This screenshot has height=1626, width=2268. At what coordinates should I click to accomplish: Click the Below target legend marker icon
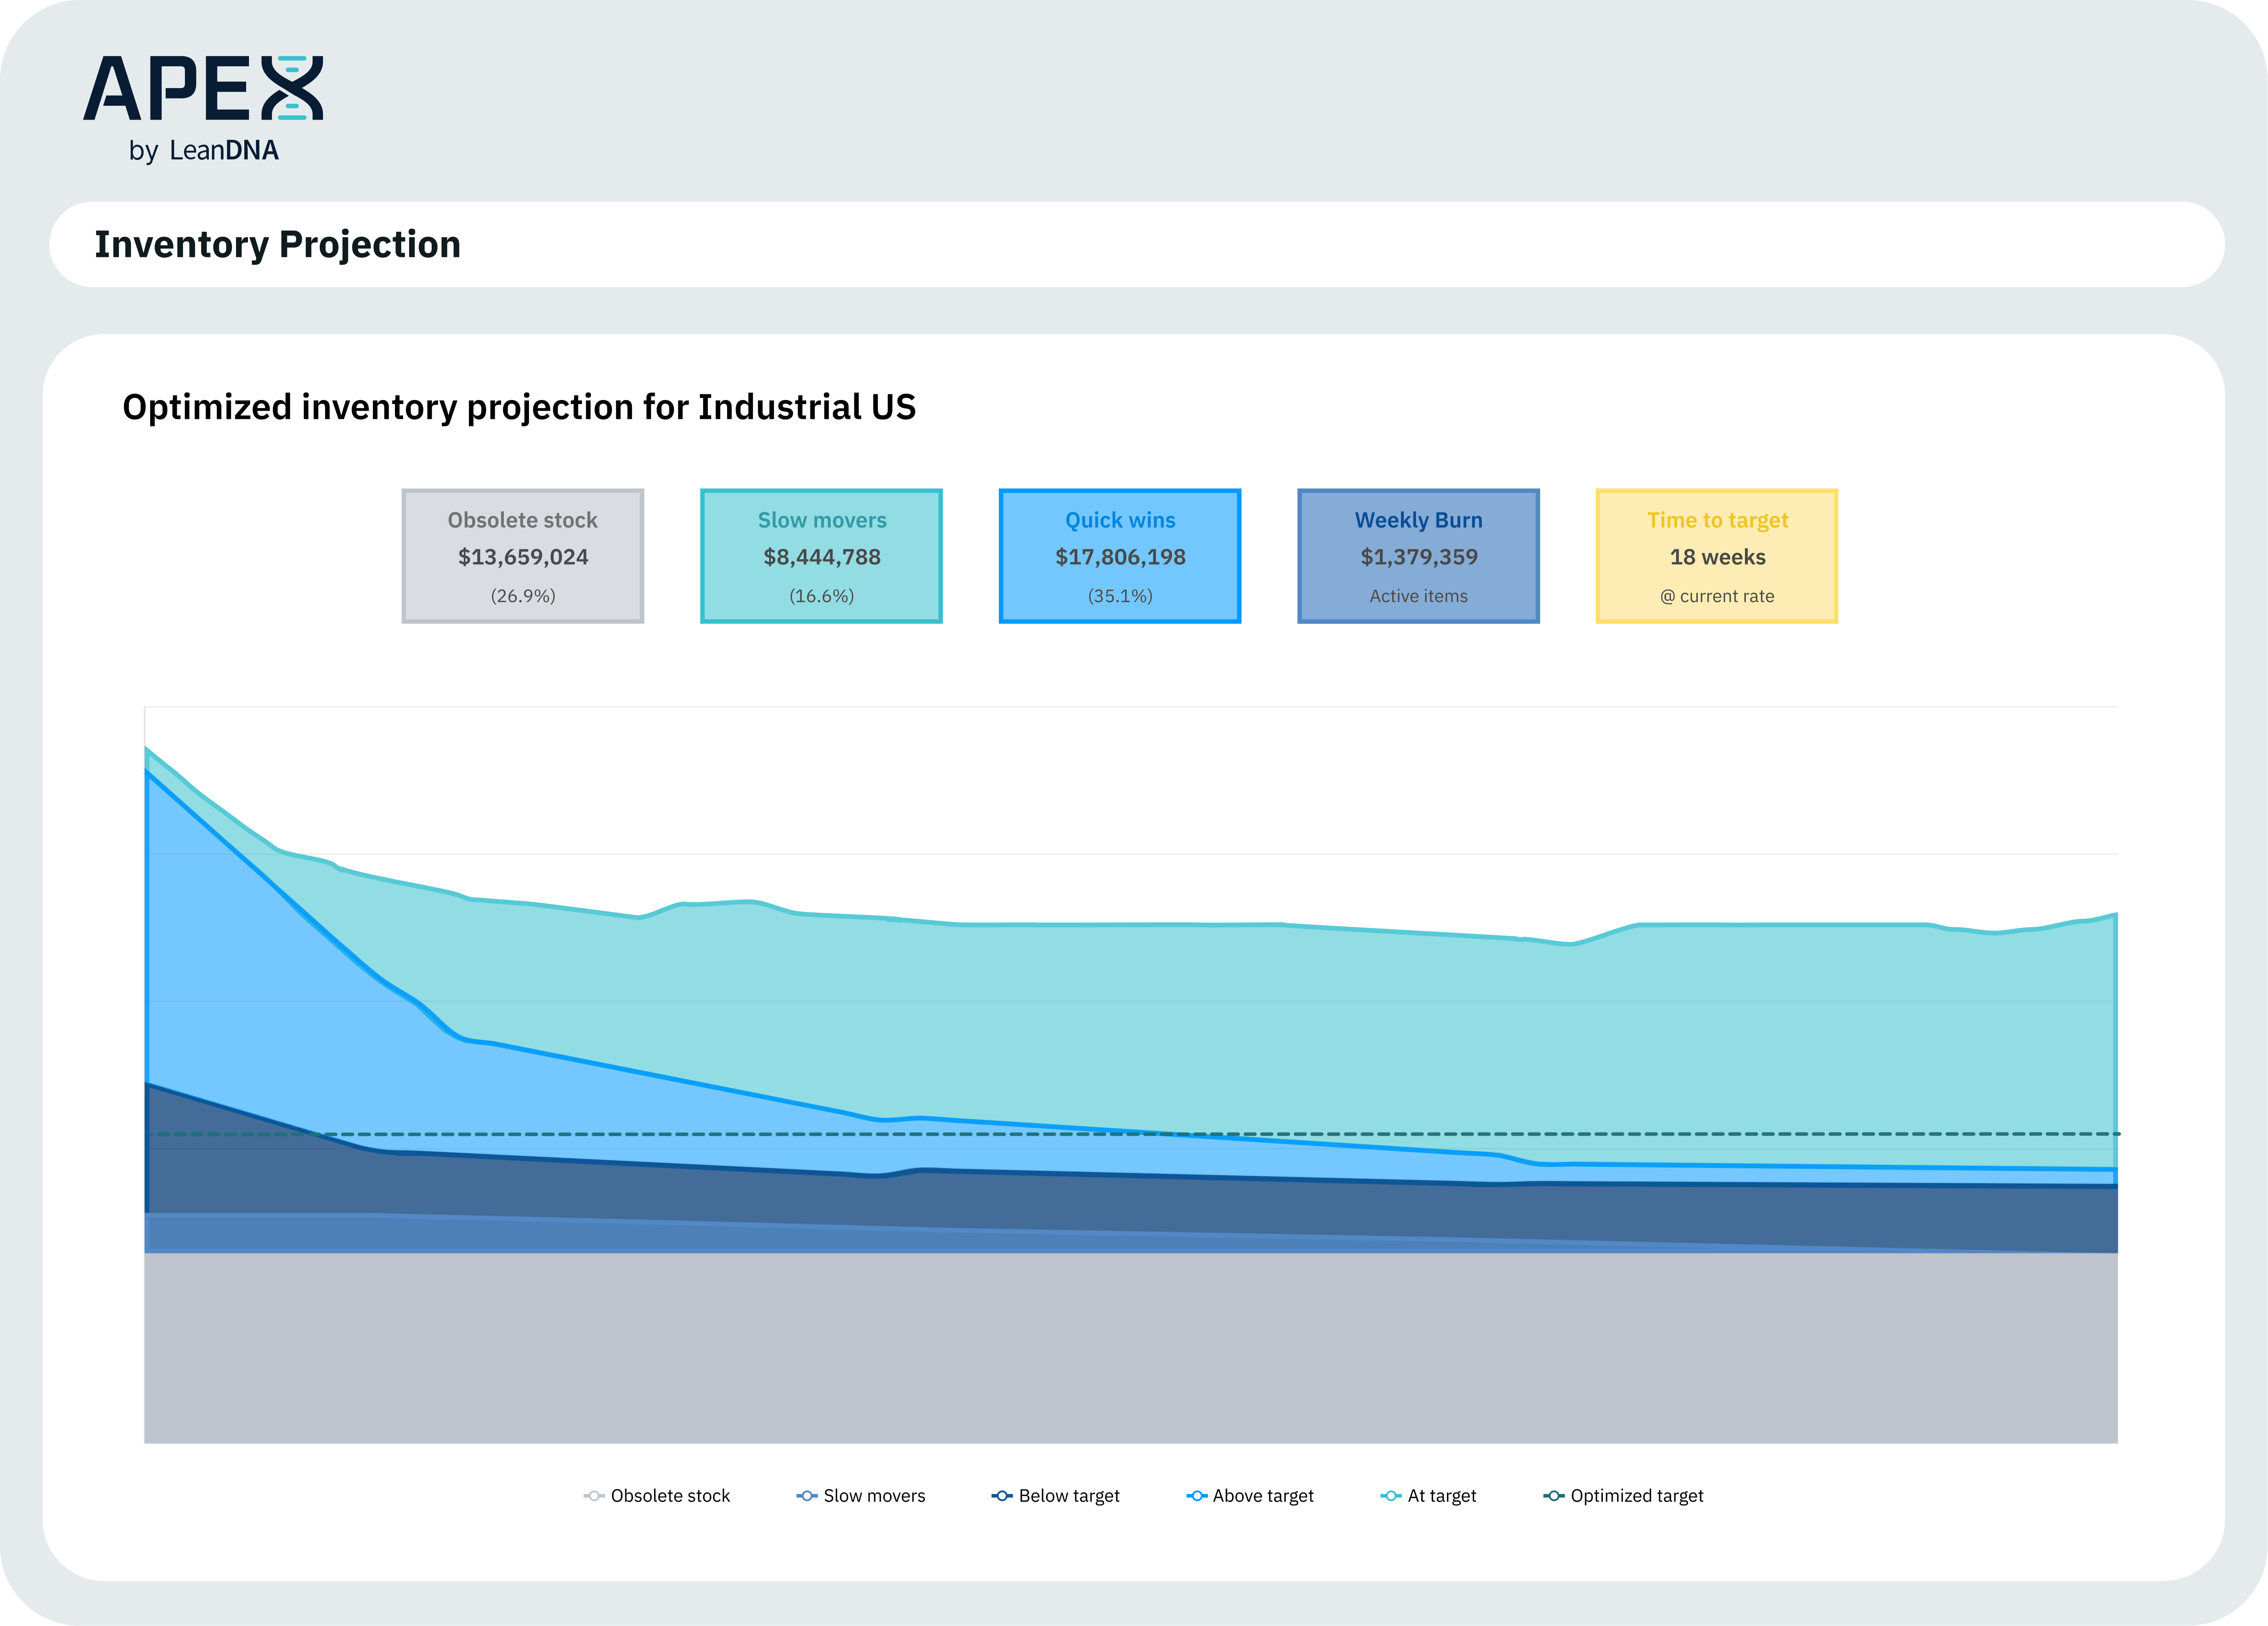(1002, 1496)
